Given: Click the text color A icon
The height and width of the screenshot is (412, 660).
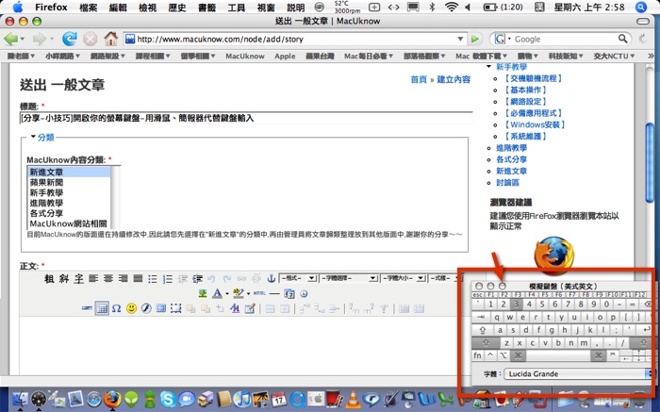Looking at the screenshot, I should pyautogui.click(x=217, y=294).
